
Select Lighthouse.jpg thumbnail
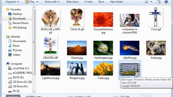point(51,68)
